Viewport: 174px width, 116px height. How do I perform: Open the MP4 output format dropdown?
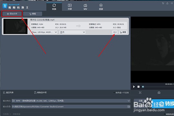(x=71, y=101)
